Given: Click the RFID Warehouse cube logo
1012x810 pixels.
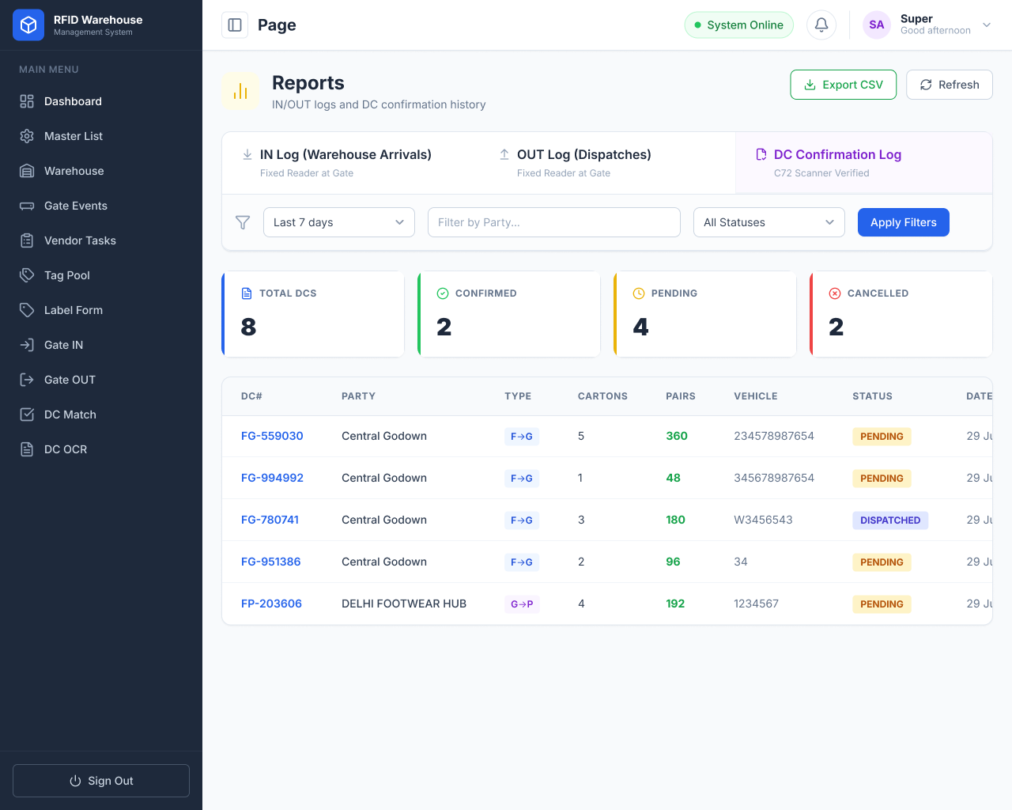Looking at the screenshot, I should pyautogui.click(x=28, y=25).
